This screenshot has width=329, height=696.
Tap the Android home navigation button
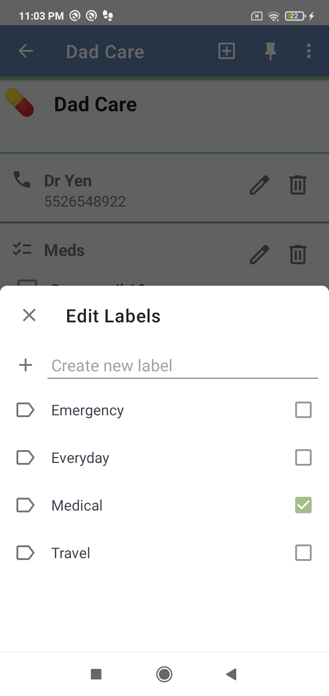[164, 674]
